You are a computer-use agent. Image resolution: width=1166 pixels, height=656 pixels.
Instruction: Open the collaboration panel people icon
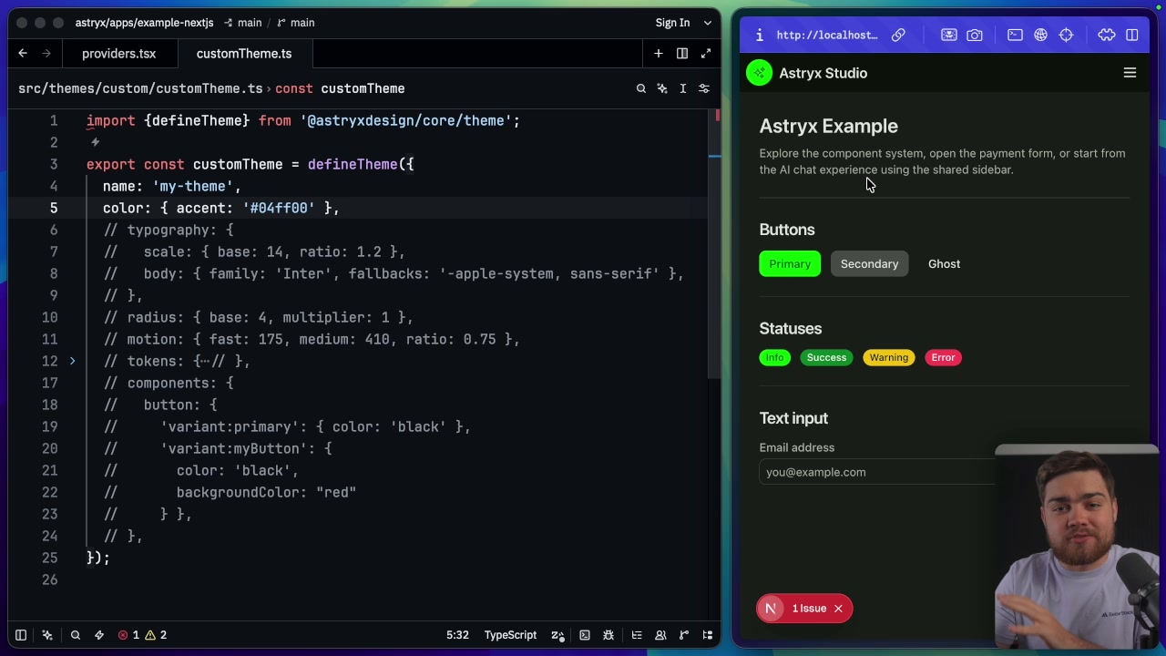pyautogui.click(x=660, y=635)
